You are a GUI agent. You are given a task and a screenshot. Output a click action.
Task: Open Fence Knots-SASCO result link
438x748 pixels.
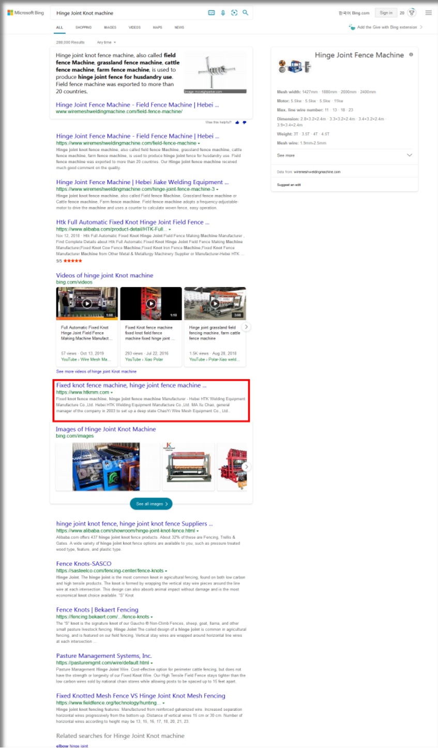click(x=84, y=564)
